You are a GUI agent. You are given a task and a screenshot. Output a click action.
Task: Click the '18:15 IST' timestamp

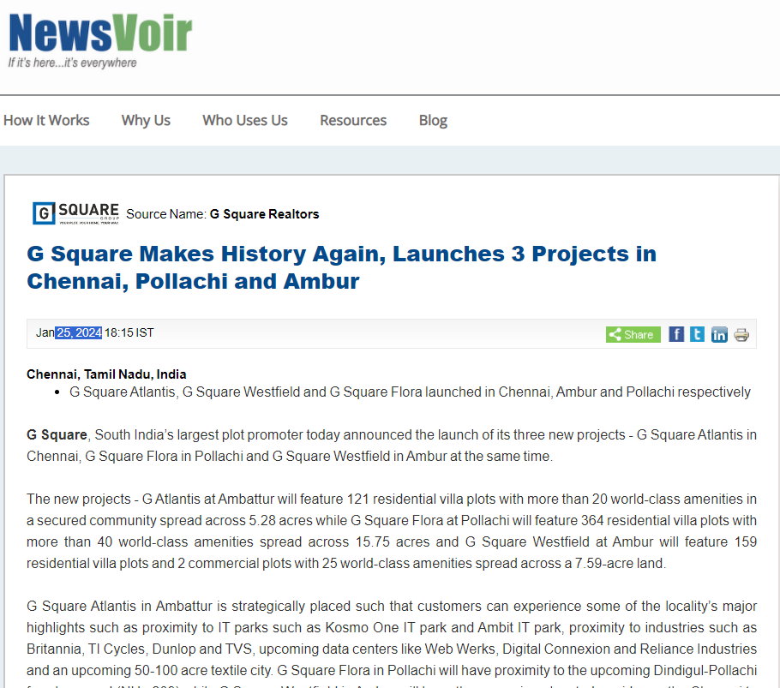[129, 332]
